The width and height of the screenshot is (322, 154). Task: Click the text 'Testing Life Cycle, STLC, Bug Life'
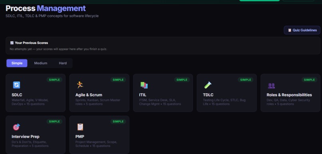pos(224,102)
